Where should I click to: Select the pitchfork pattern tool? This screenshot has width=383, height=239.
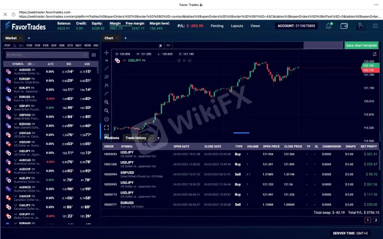point(106,85)
